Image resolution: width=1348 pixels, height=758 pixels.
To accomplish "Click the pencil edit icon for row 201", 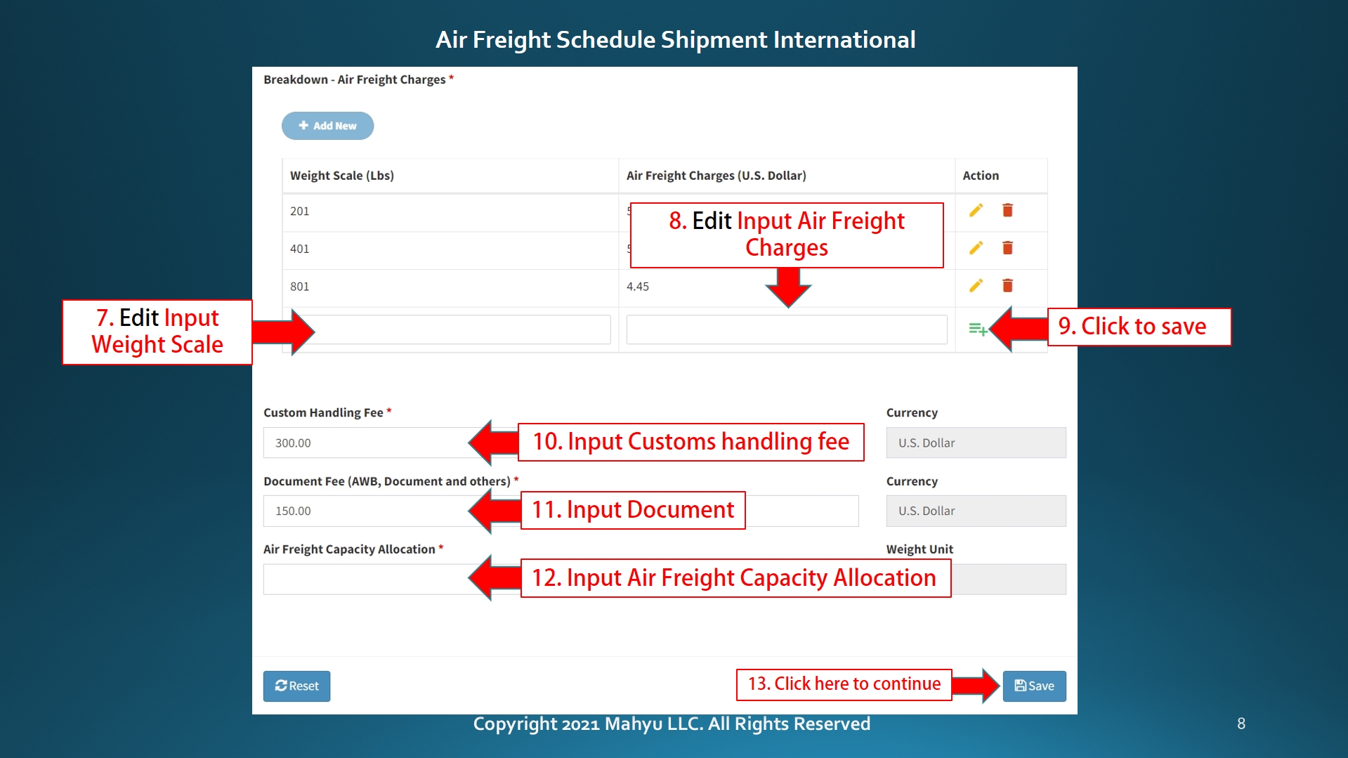I will [x=976, y=211].
